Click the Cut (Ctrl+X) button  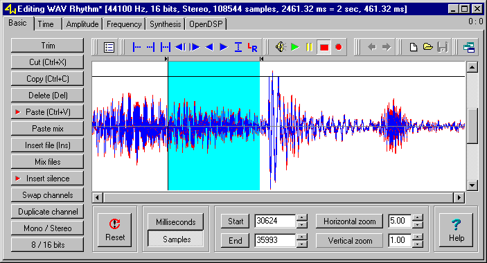coord(48,62)
